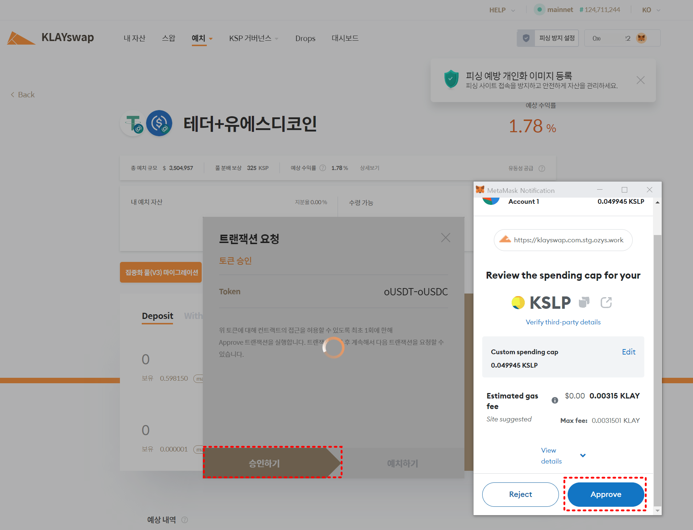
Task: Click the expected yield question mark icon
Action: click(x=322, y=168)
